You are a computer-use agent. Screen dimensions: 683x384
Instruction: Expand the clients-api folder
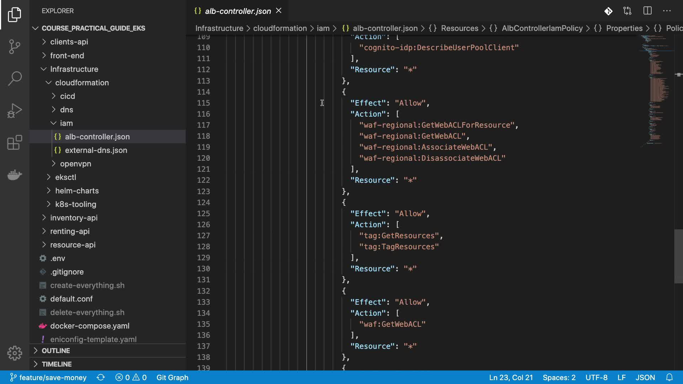(69, 42)
